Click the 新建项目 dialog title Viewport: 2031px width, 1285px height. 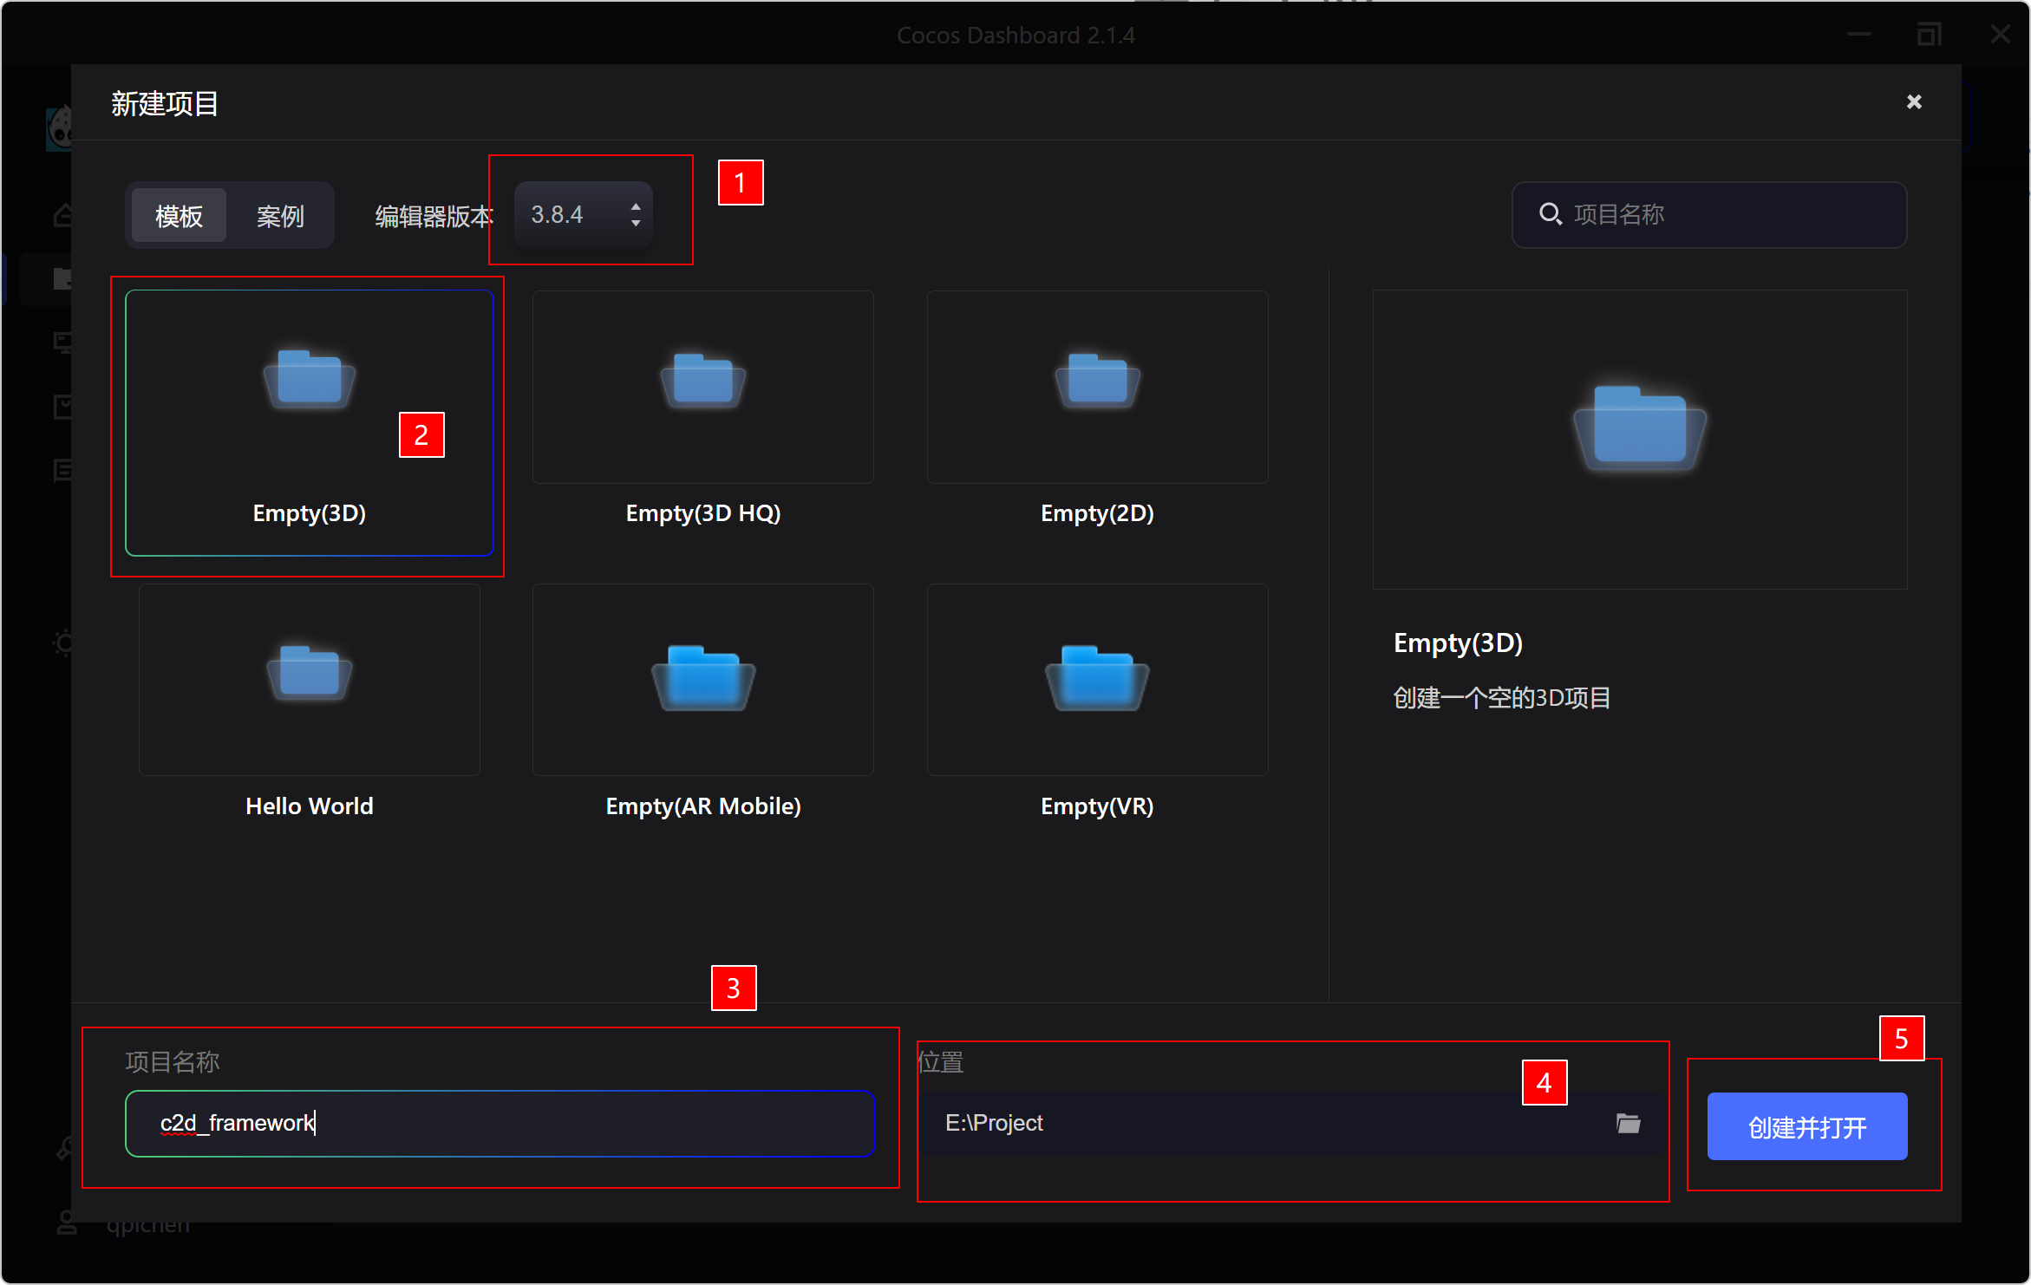[x=165, y=104]
